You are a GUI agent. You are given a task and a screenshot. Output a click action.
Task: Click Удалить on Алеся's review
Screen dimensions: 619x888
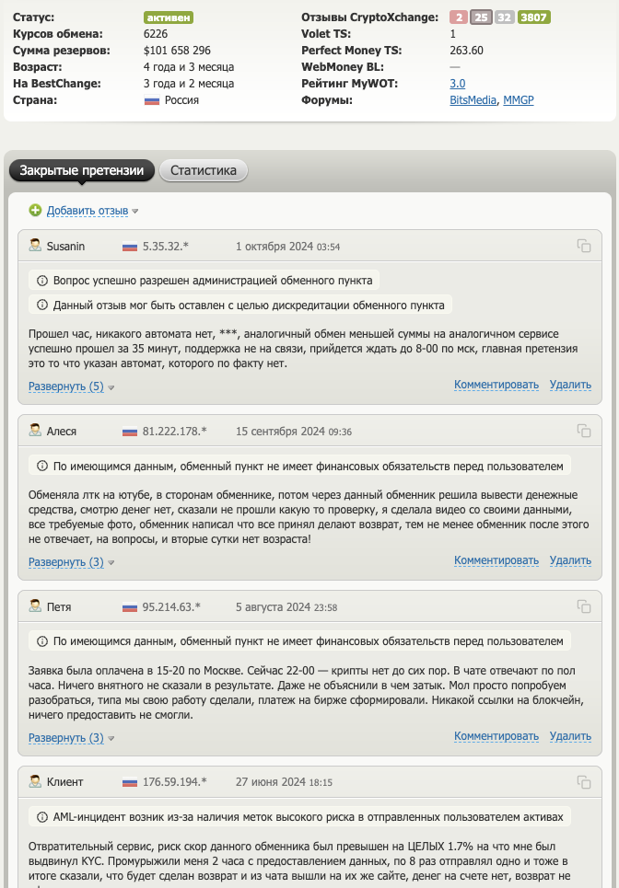click(x=570, y=560)
